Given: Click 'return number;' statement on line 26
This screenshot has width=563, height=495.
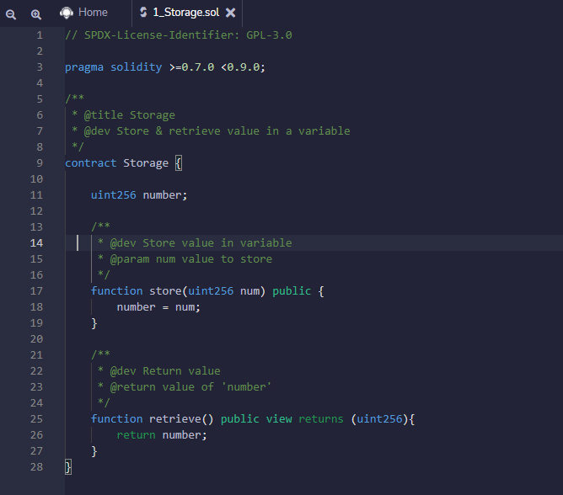Looking at the screenshot, I should tap(162, 435).
